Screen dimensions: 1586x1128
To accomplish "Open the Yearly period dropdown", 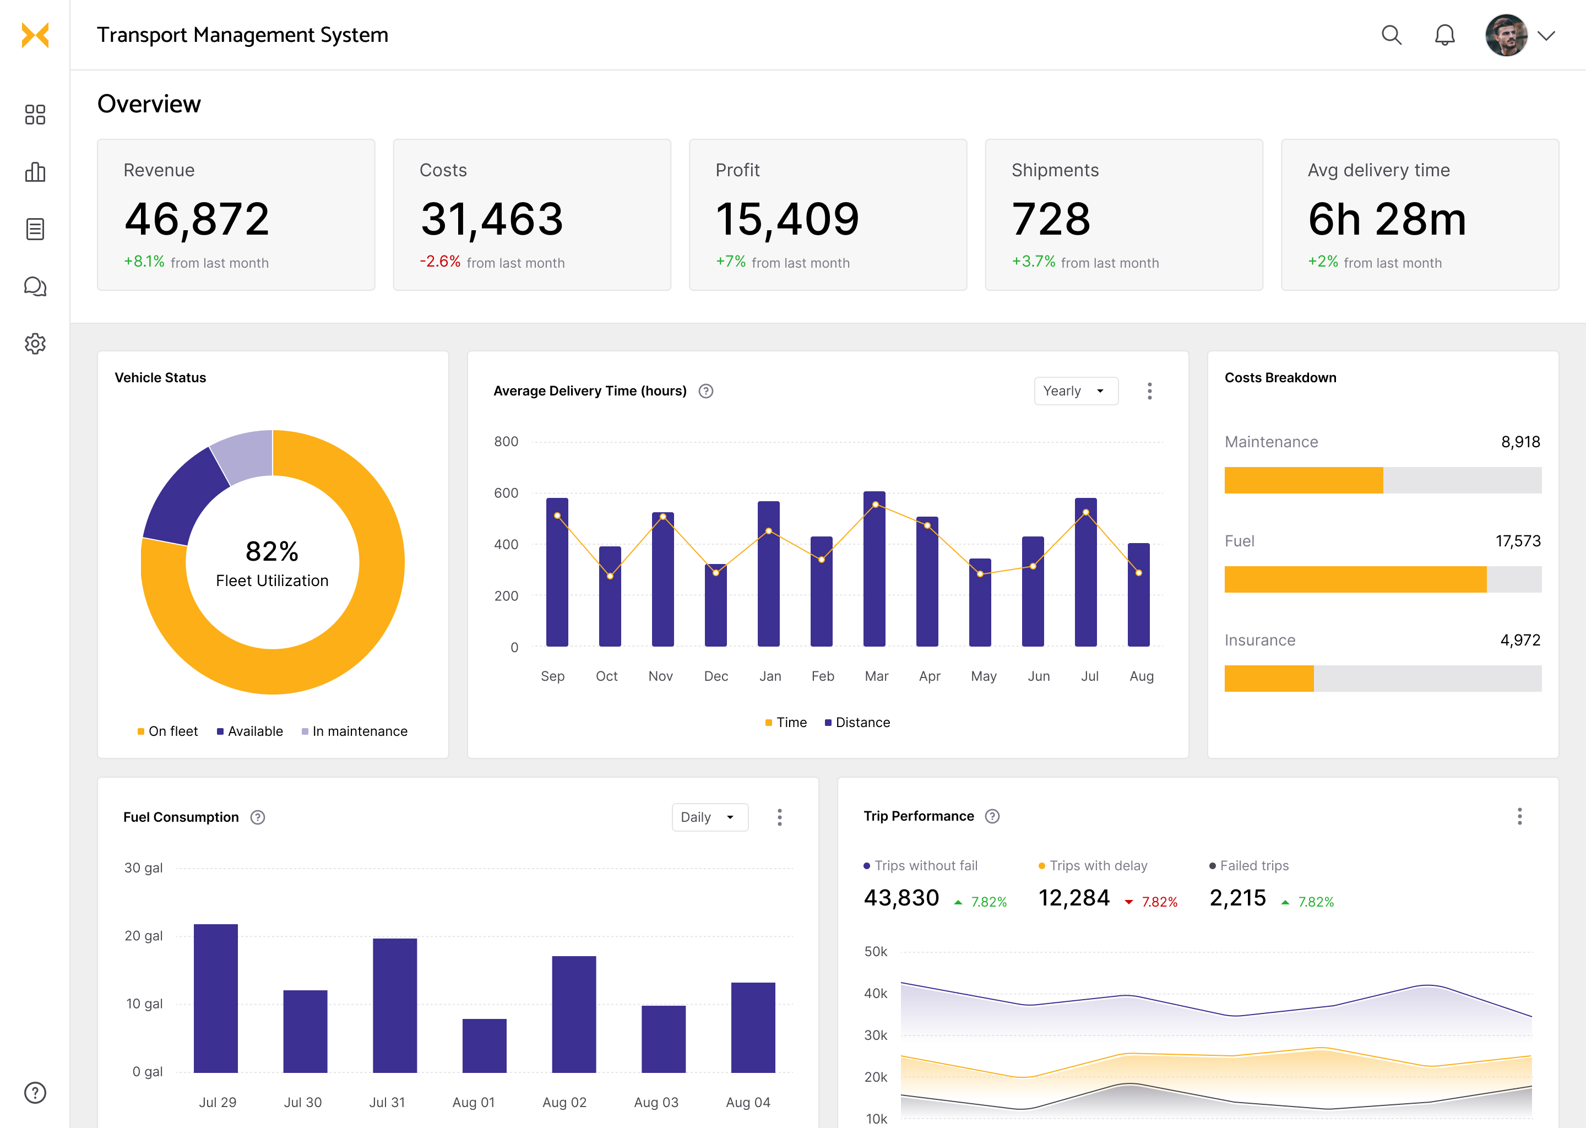I will [x=1076, y=391].
